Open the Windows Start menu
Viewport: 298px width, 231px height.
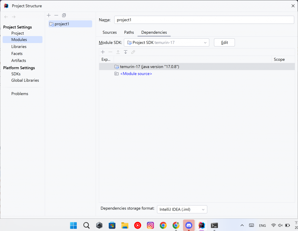[x=74, y=225]
